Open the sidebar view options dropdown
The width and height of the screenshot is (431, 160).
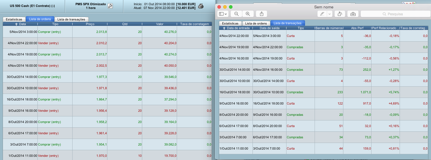click(x=223, y=14)
